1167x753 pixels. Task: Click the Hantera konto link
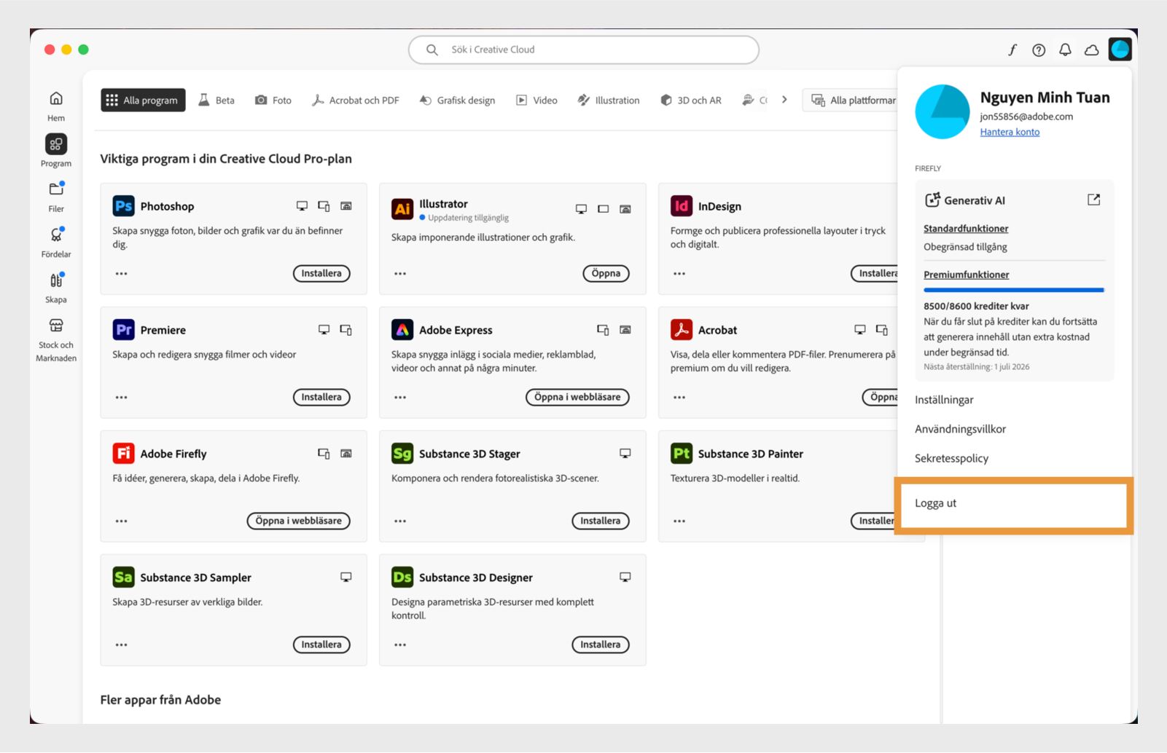coord(1010,132)
